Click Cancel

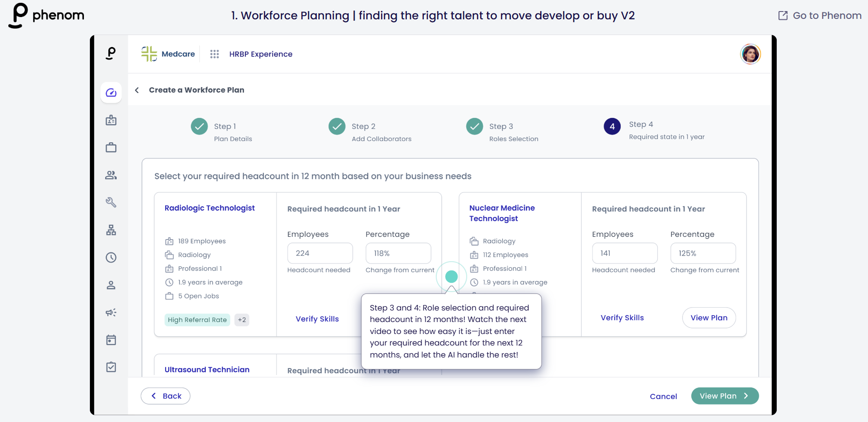[663, 396]
